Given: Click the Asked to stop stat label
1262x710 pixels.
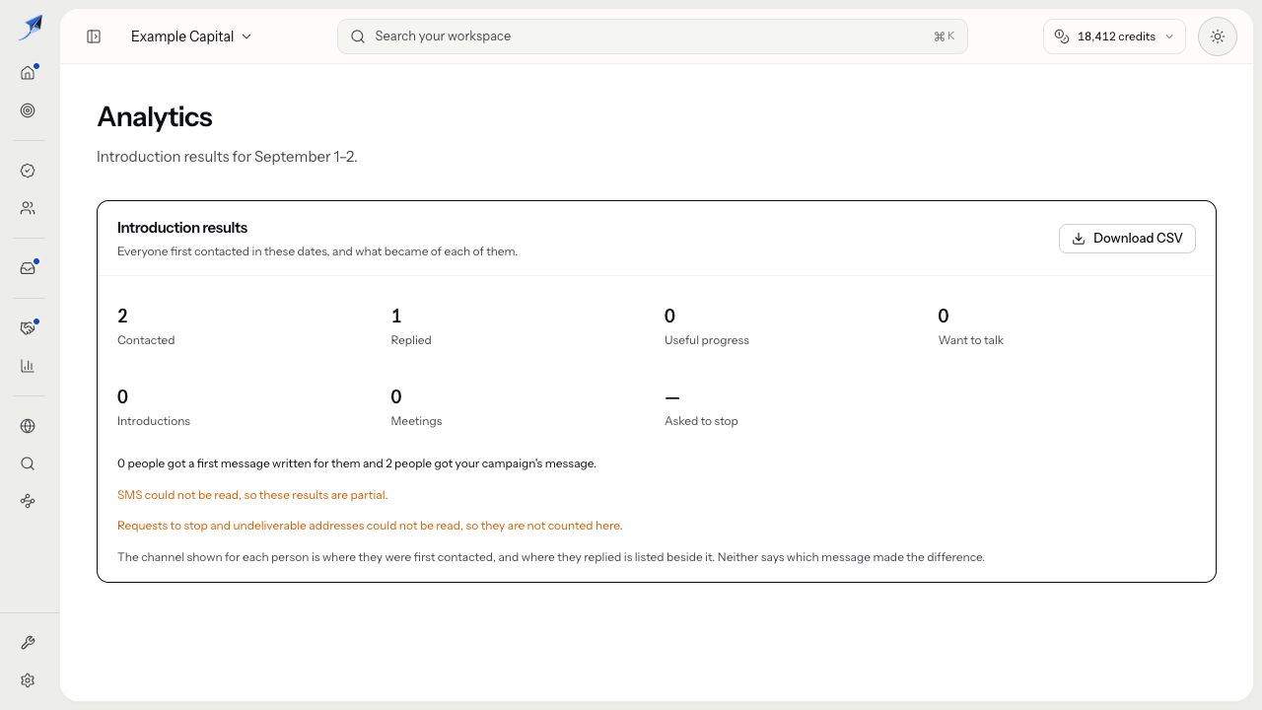Looking at the screenshot, I should point(701,421).
